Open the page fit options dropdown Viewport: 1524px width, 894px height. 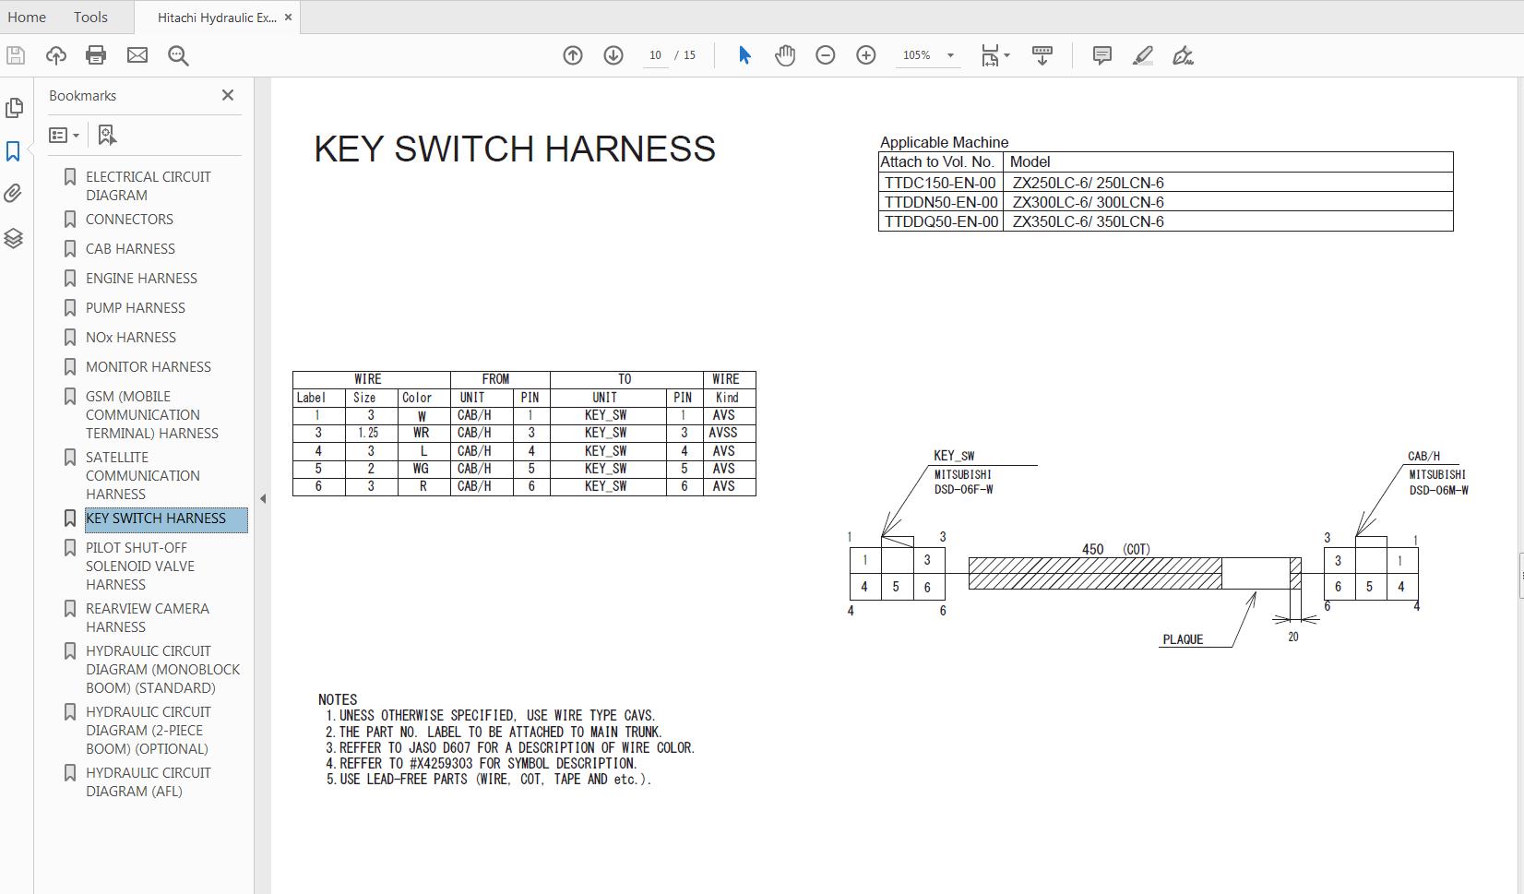click(1007, 55)
